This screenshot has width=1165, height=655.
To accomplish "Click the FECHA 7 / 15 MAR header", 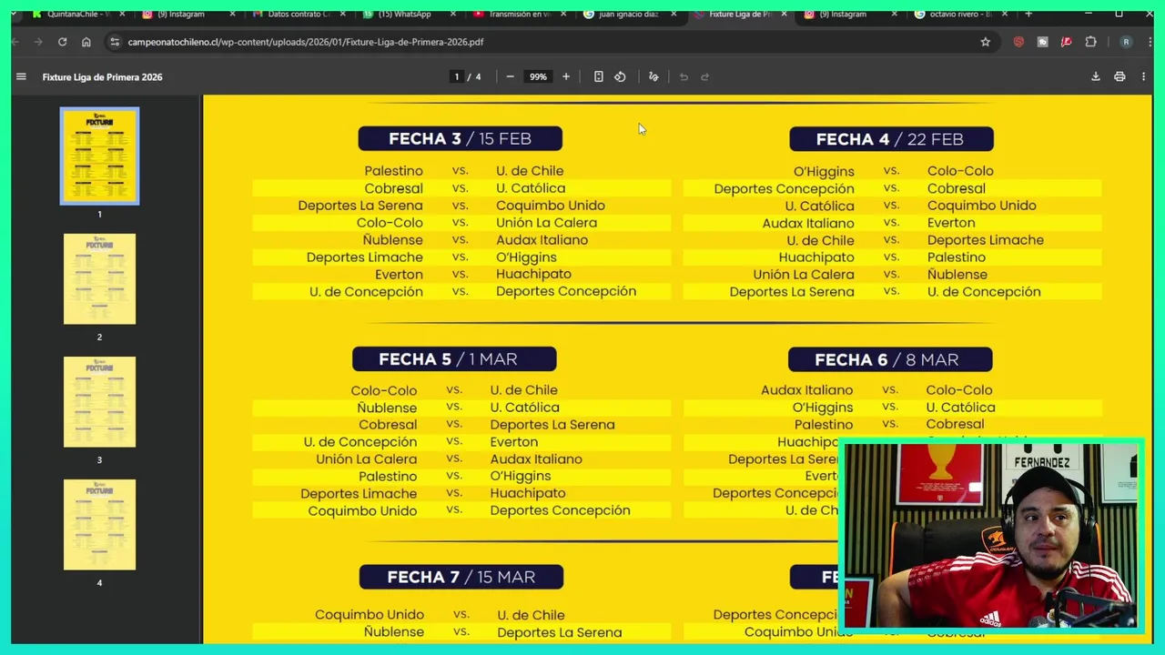I will [461, 577].
